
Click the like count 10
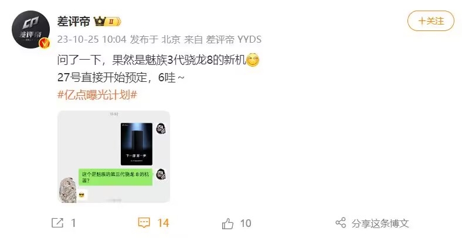246,223
